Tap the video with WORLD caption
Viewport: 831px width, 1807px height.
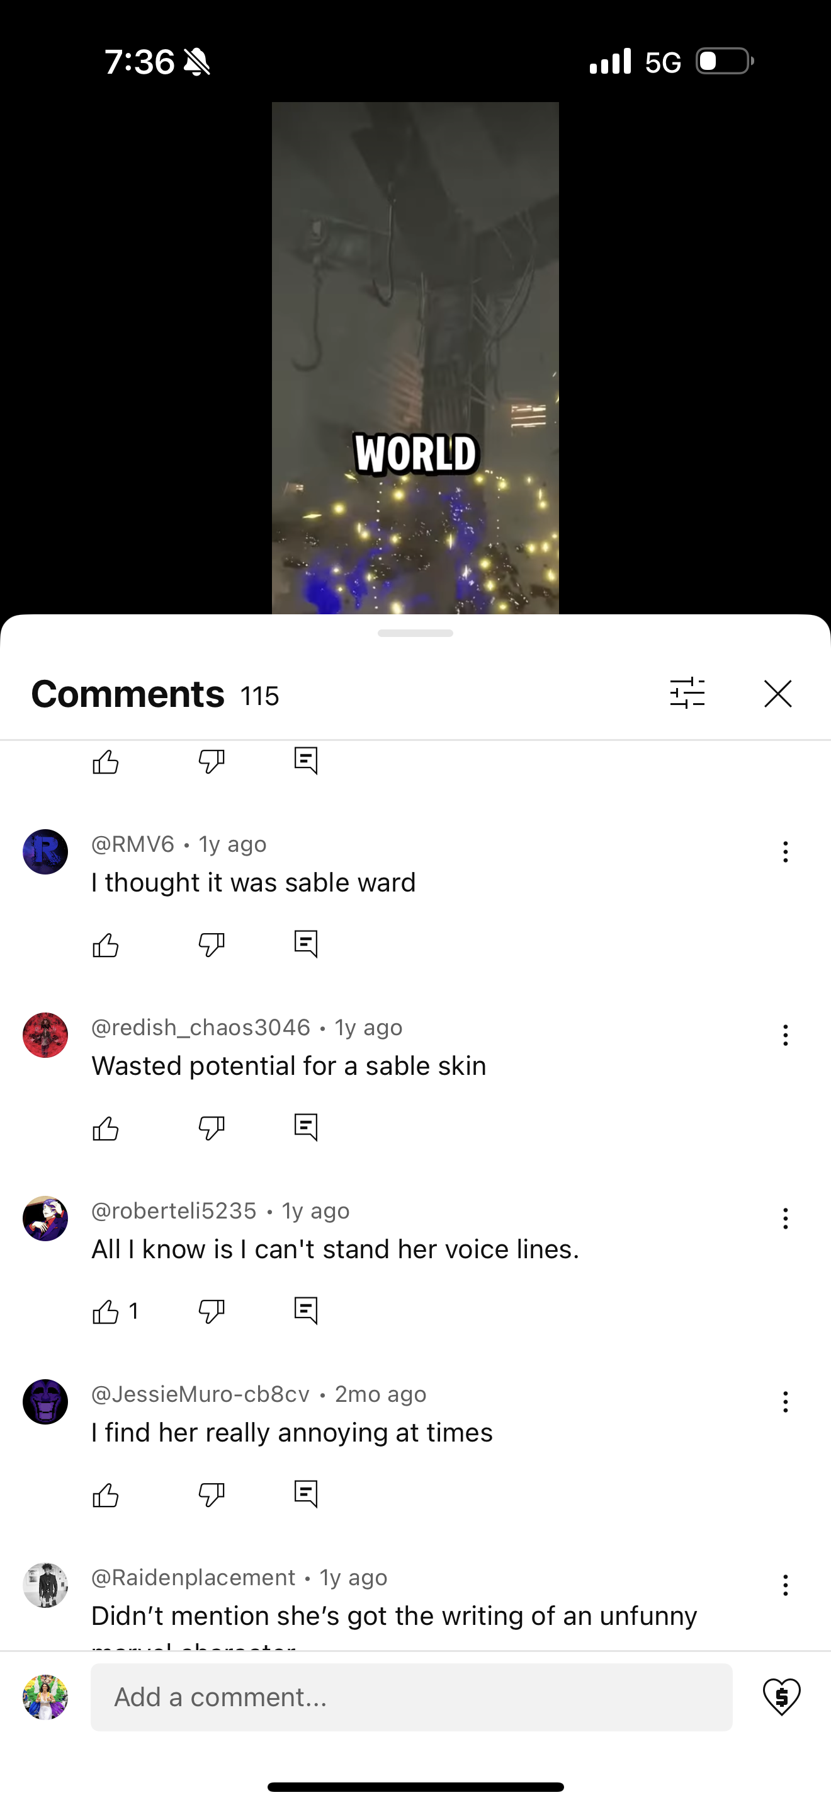[415, 358]
